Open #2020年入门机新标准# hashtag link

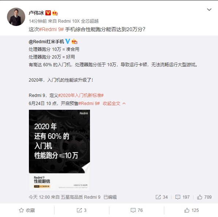tap(81, 96)
